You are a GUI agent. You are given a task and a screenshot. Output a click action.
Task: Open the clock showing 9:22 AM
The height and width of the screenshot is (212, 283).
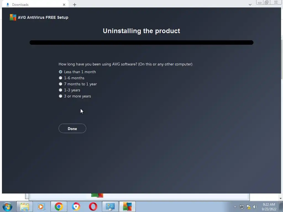269,207
